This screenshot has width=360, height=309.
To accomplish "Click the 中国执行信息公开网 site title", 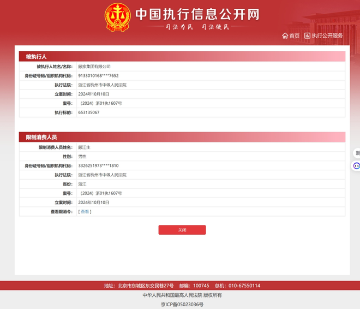I will (x=197, y=14).
